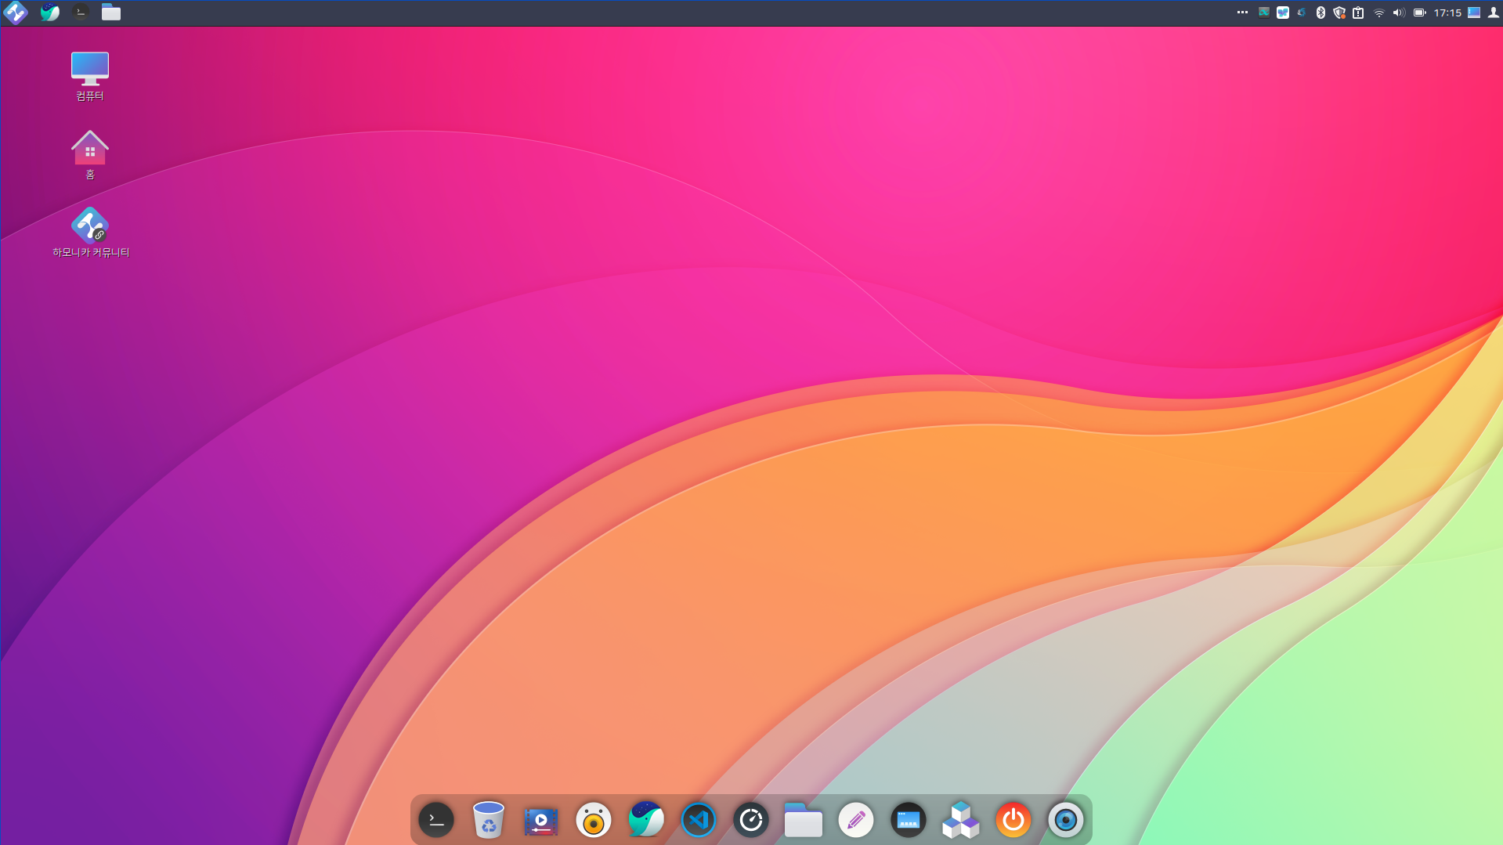Expand hidden tray icons with three dots
This screenshot has height=845, width=1503.
coord(1242,13)
